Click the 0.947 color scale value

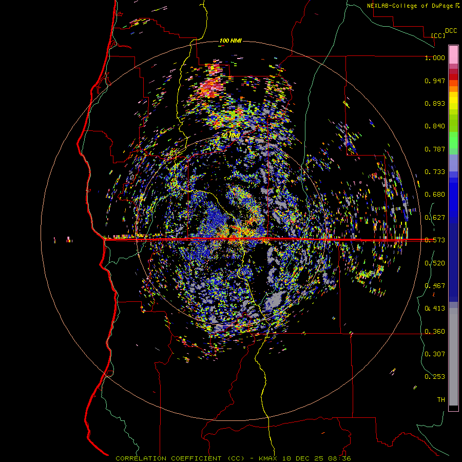435,81
